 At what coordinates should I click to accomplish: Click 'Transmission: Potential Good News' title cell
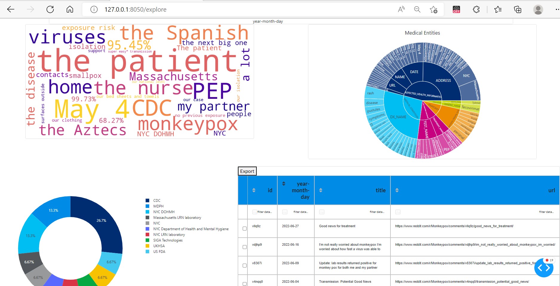[352, 281]
